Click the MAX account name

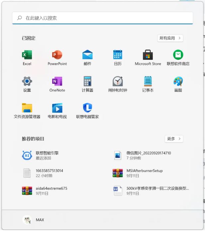pos(40,220)
